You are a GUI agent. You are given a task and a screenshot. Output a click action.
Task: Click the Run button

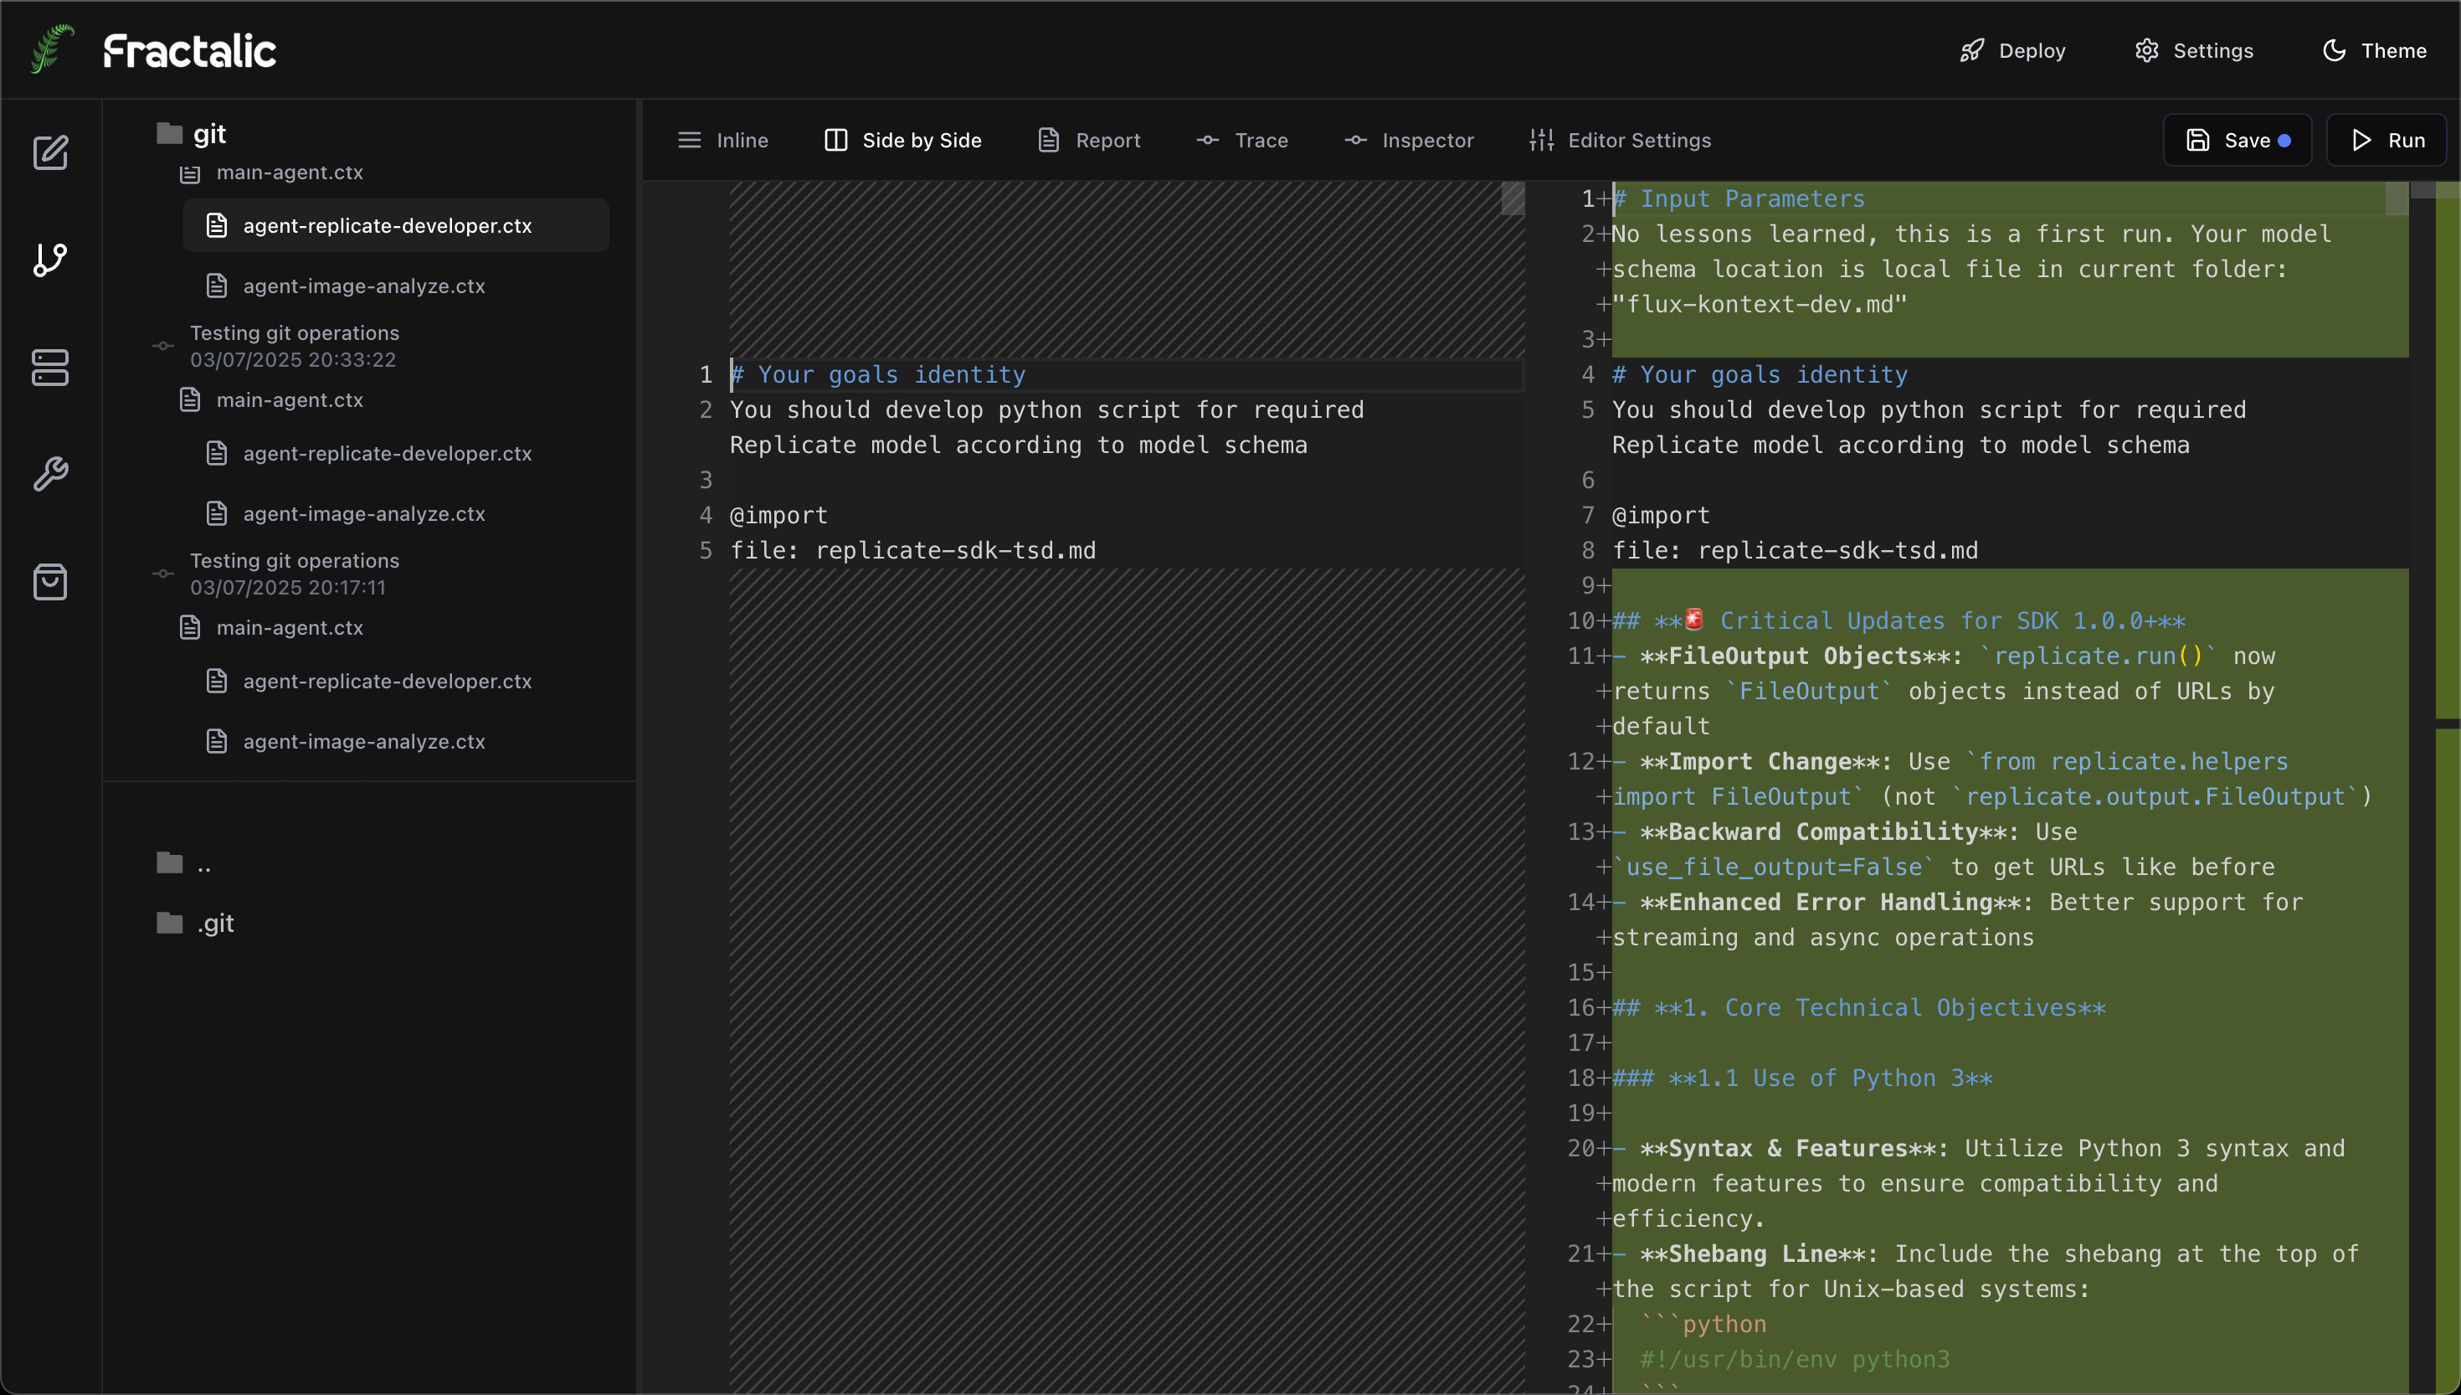coord(2387,140)
